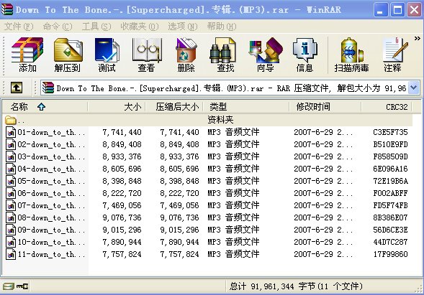Select the file 02-down_to_th...
424x295 pixels.
tap(208, 144)
